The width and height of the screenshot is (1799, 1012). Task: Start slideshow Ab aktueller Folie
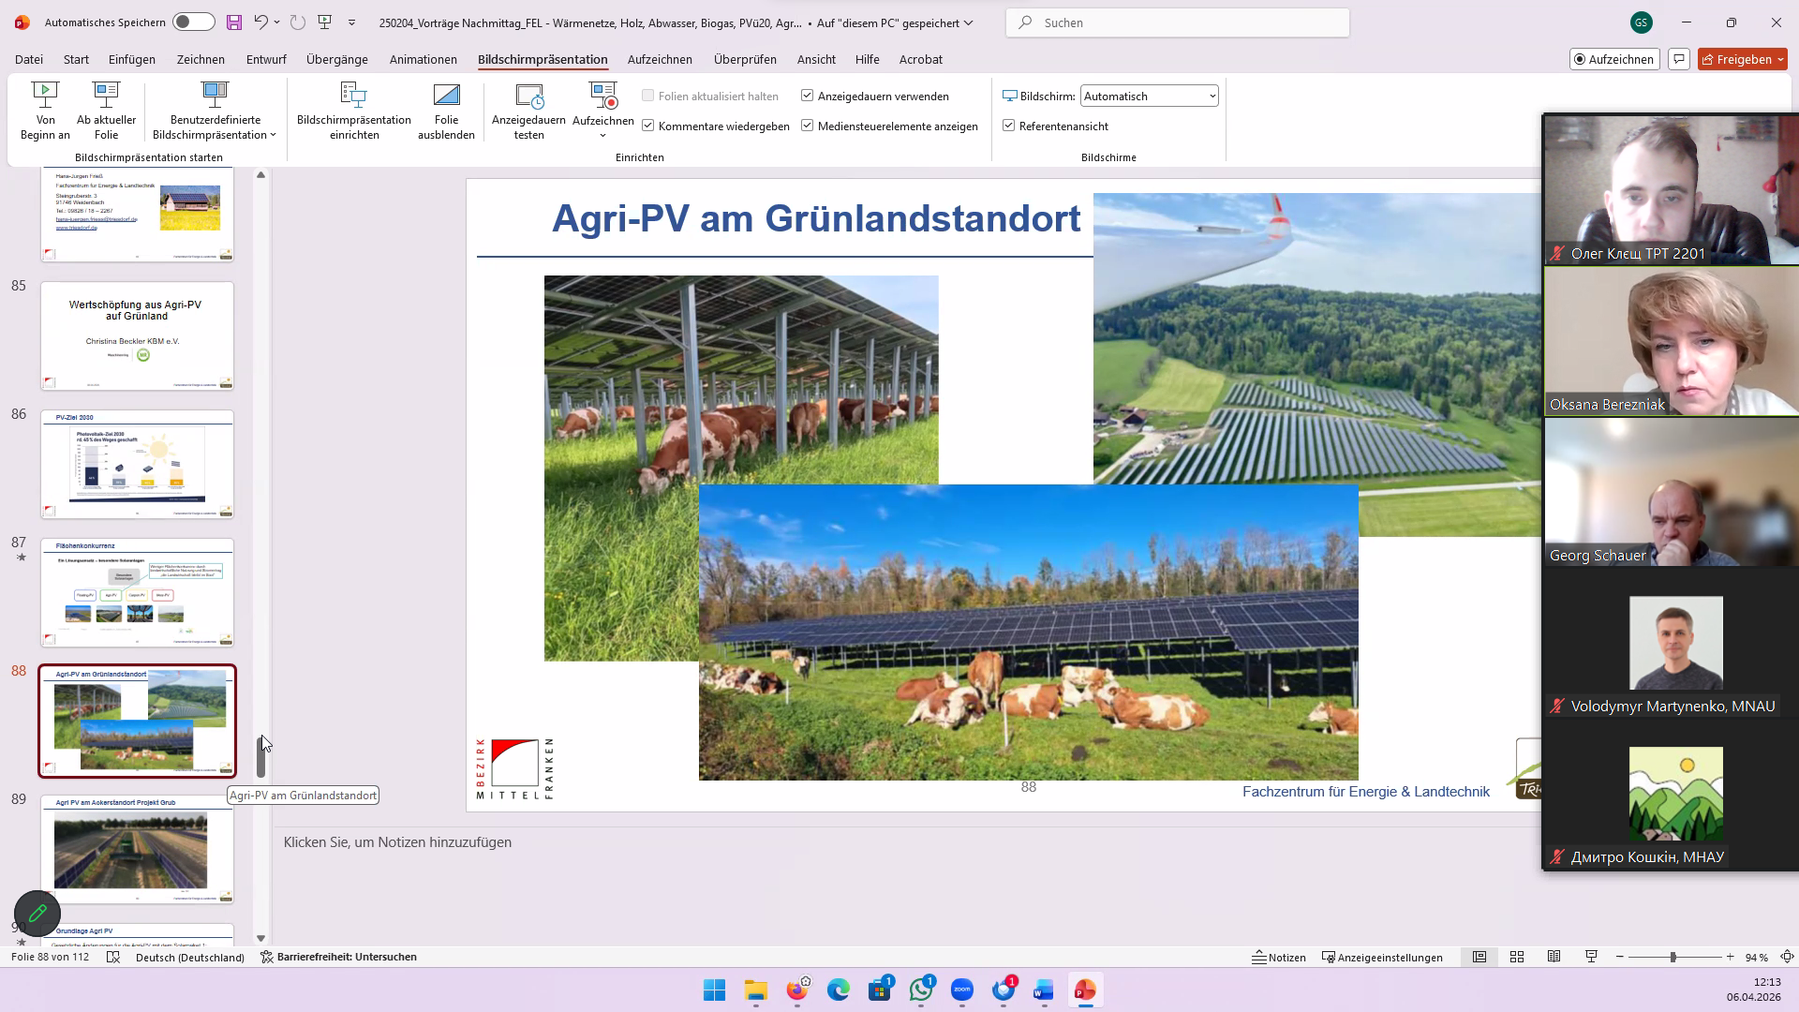coord(106,110)
